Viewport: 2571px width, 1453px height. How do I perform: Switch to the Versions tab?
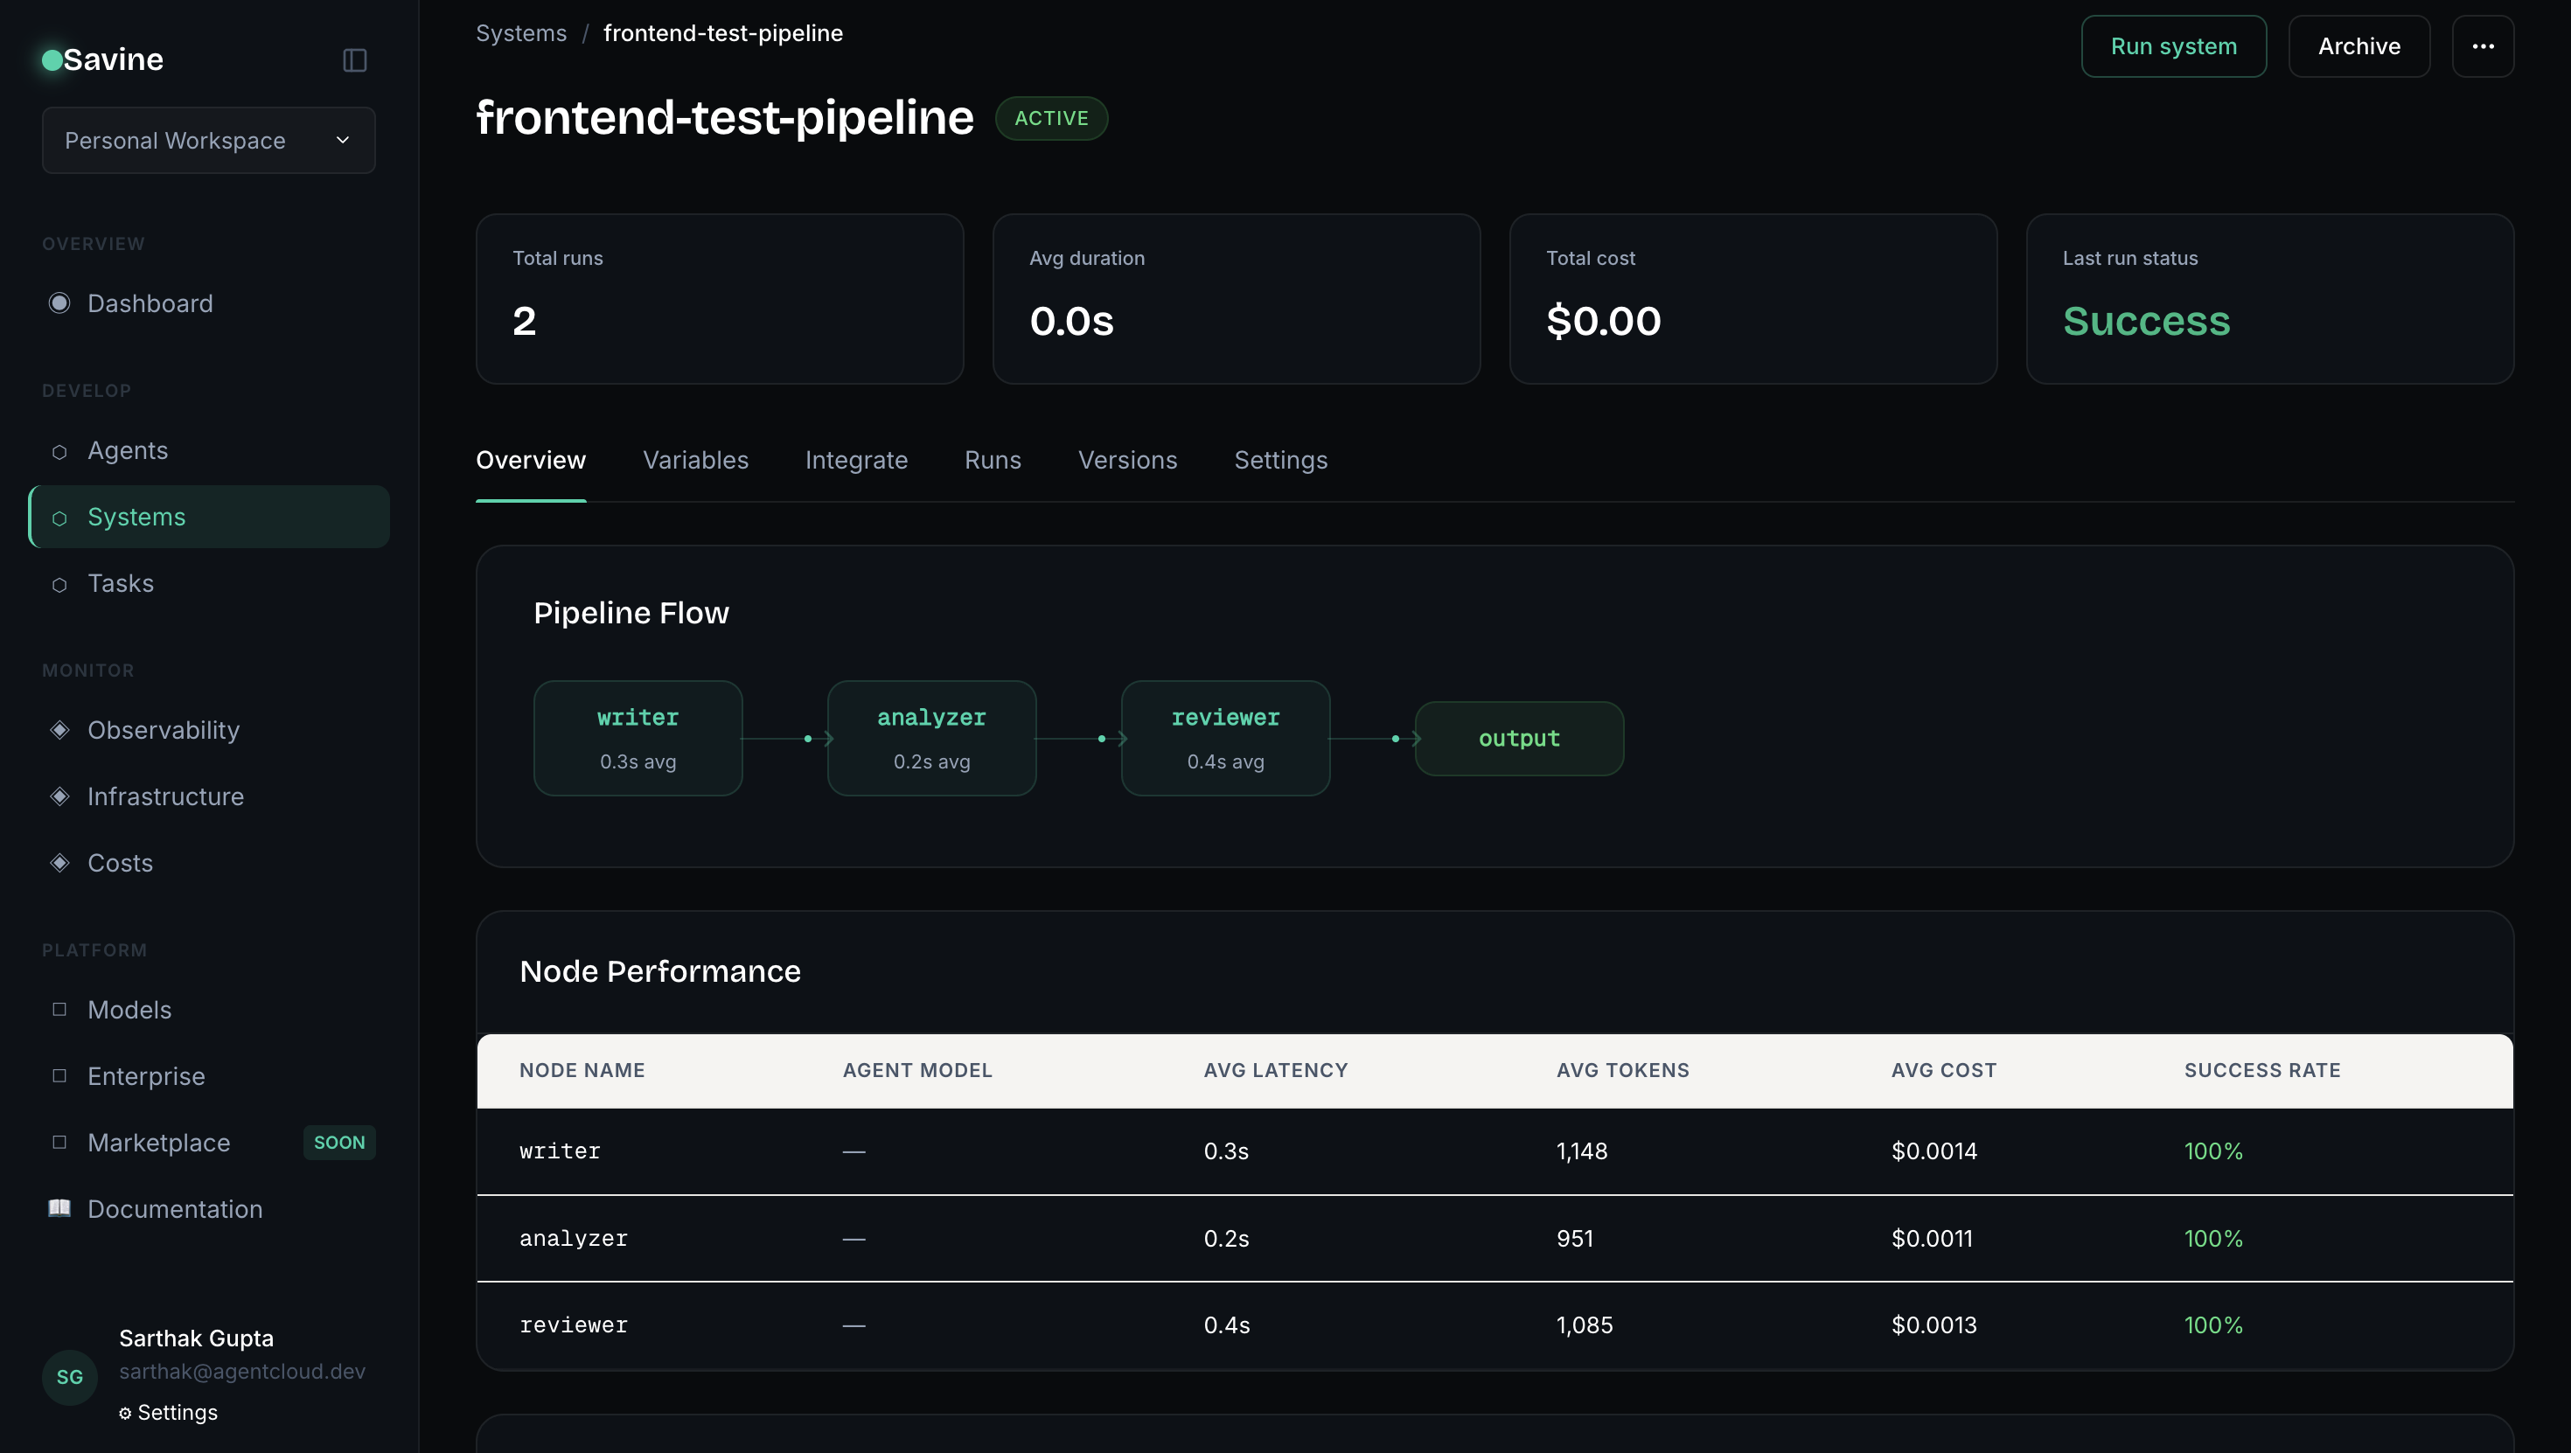[x=1127, y=460]
